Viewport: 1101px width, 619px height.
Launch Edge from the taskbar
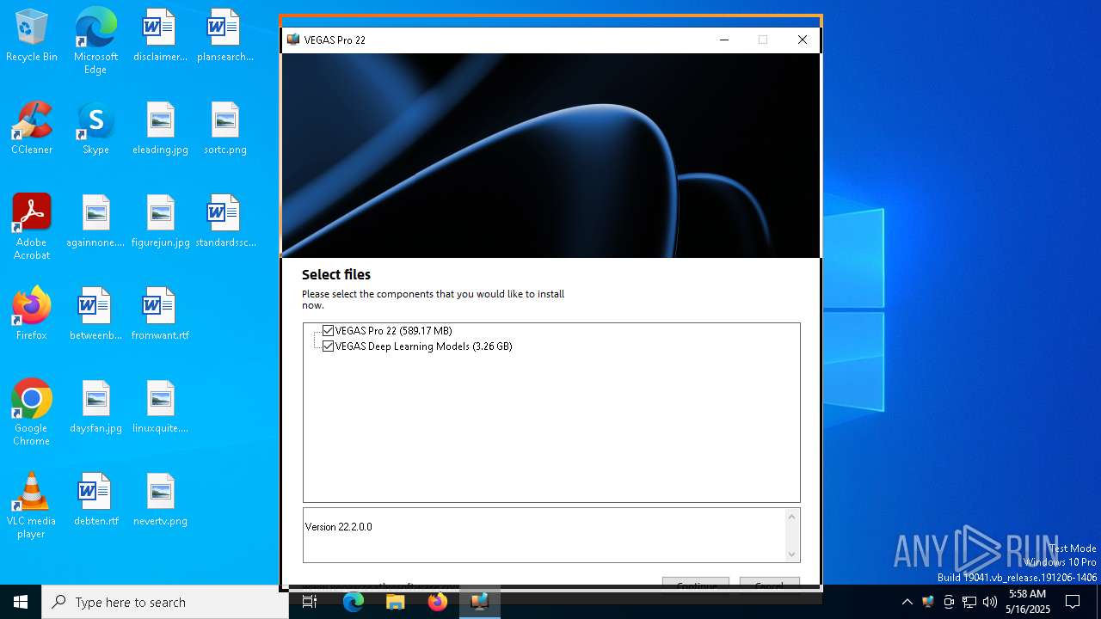tap(354, 602)
